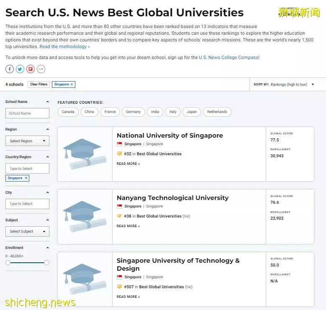
Task: Click NTU global score 76.6
Action: 275,202
